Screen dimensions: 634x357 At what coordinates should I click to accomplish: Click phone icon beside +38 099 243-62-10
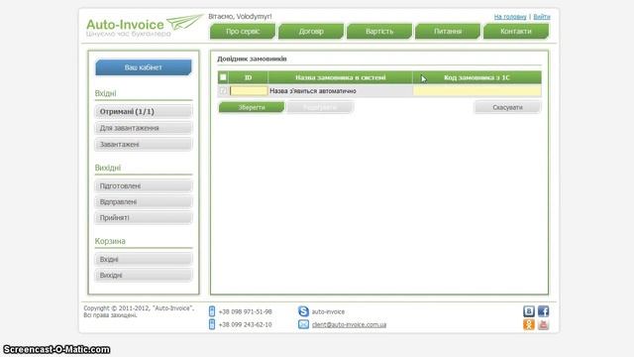click(212, 324)
